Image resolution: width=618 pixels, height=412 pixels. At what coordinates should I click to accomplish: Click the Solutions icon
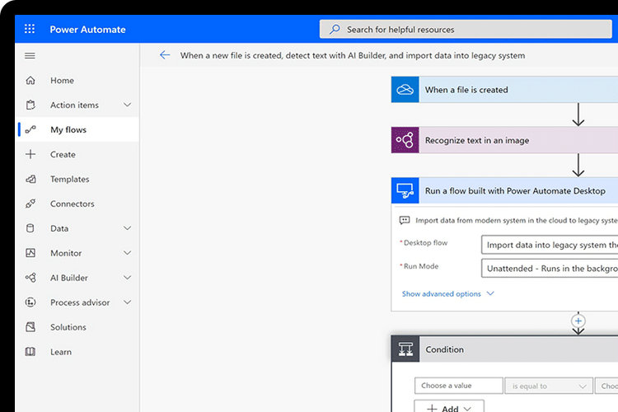30,327
